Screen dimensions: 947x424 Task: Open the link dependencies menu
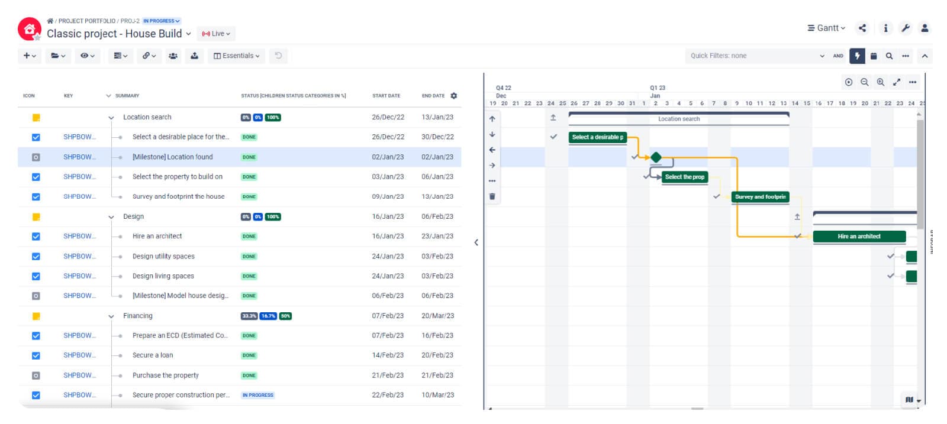149,56
